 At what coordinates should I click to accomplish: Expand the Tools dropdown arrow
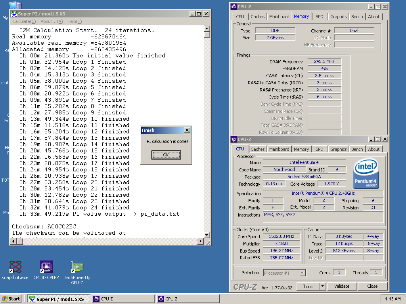[323, 286]
